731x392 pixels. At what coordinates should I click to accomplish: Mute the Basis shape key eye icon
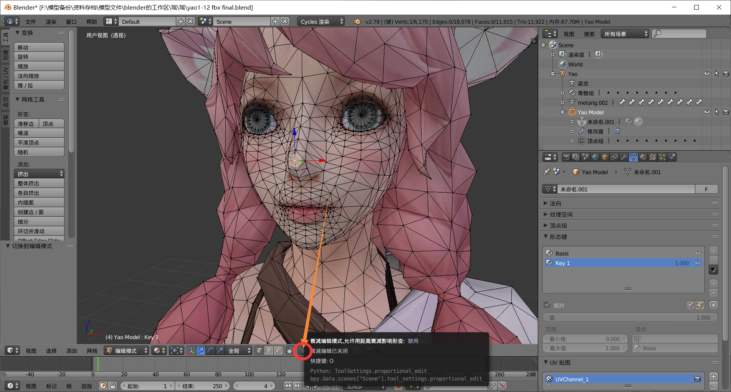698,253
